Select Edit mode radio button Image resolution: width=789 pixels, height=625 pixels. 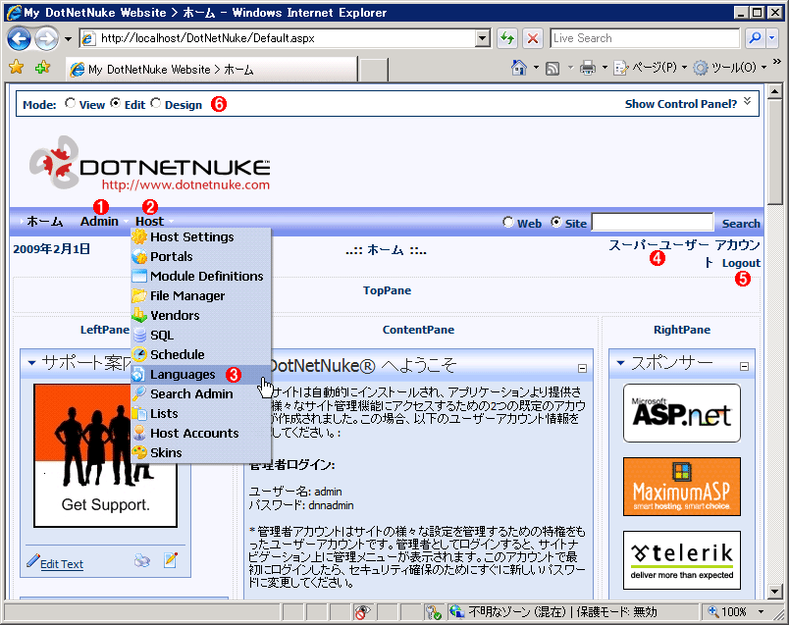click(115, 103)
